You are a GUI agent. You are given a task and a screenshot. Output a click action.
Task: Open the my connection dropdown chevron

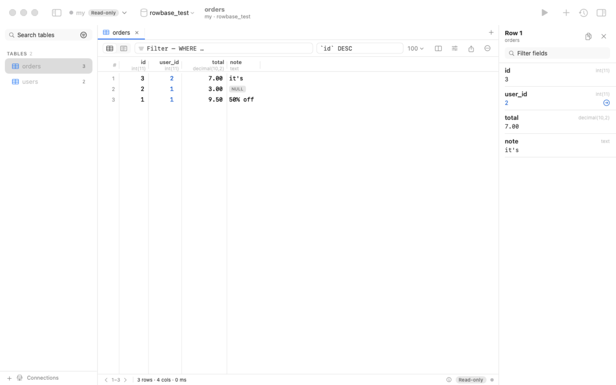click(124, 13)
